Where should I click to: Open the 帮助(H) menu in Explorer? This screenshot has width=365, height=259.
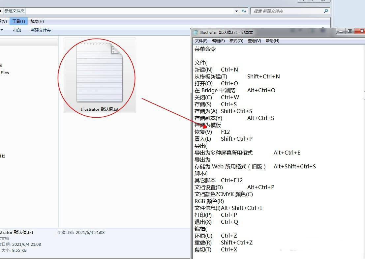(x=37, y=21)
